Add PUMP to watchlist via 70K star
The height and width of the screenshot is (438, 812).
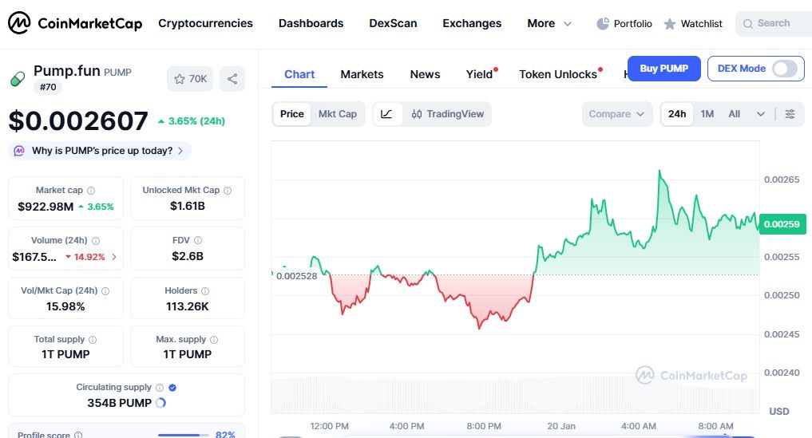pos(190,79)
